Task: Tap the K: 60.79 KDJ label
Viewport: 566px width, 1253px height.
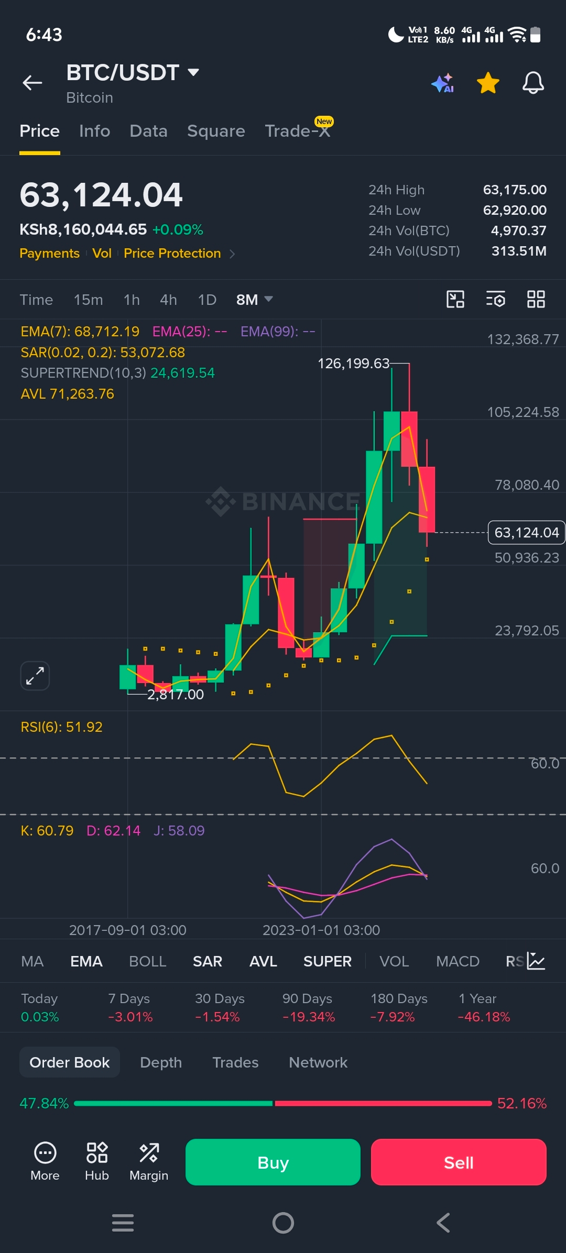Action: pos(47,831)
